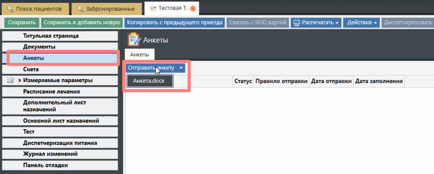Click Сохранить и добавить новую
The width and height of the screenshot is (434, 174).
(82, 23)
